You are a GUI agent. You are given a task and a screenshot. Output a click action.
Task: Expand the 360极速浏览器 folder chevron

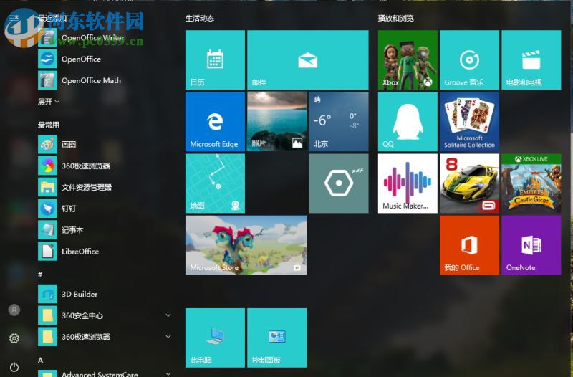pos(168,336)
